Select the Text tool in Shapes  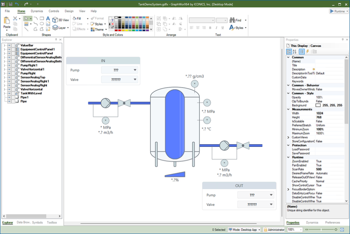pyautogui.click(x=48, y=18)
